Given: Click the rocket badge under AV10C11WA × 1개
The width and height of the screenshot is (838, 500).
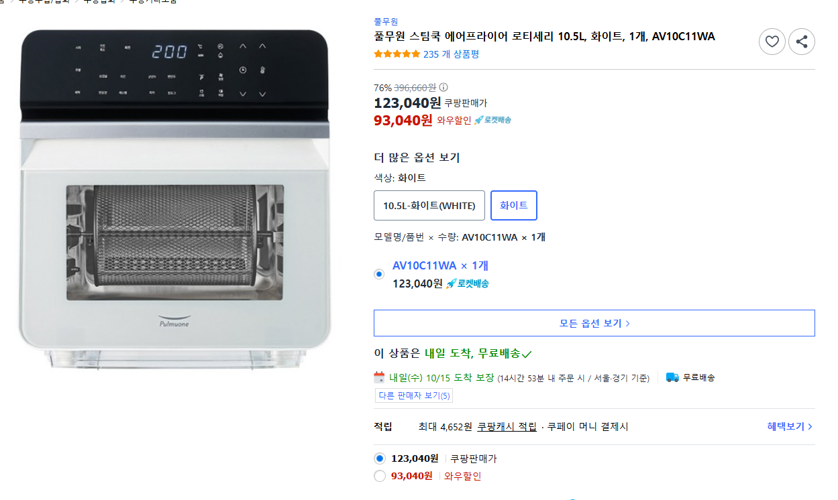Looking at the screenshot, I should point(468,284).
